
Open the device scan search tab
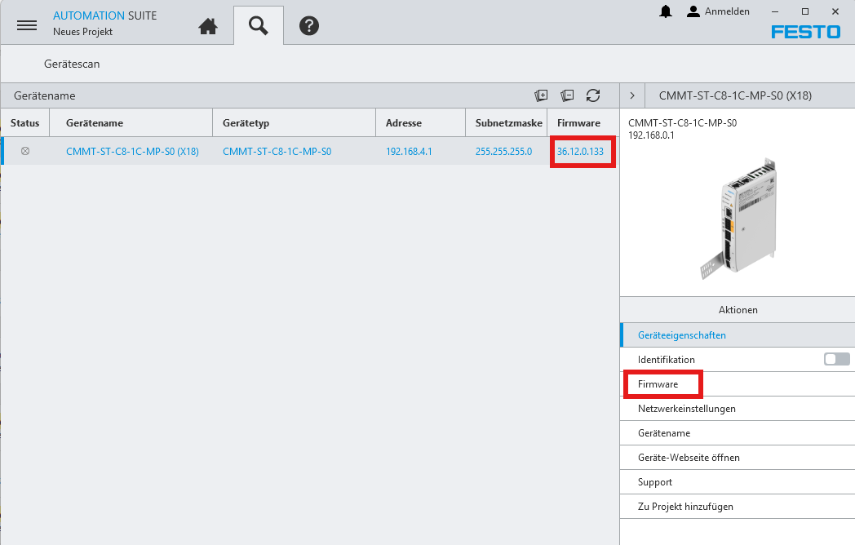coord(259,25)
